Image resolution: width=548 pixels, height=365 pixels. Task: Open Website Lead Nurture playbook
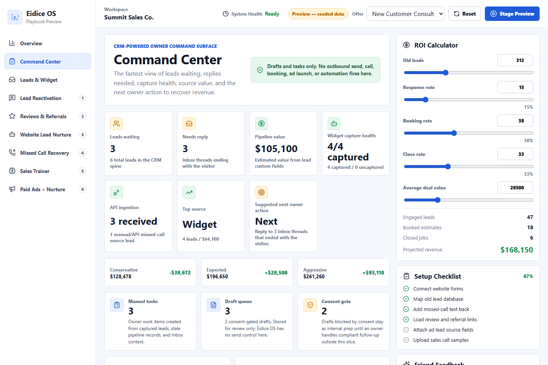pyautogui.click(x=48, y=134)
